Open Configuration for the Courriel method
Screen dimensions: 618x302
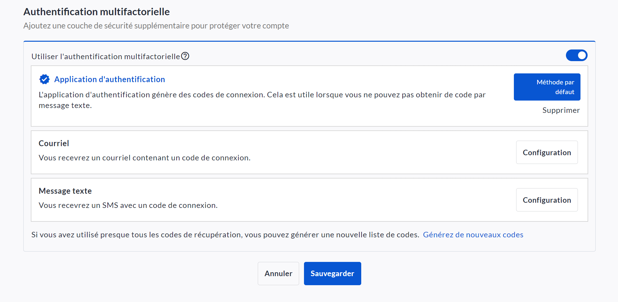point(547,152)
